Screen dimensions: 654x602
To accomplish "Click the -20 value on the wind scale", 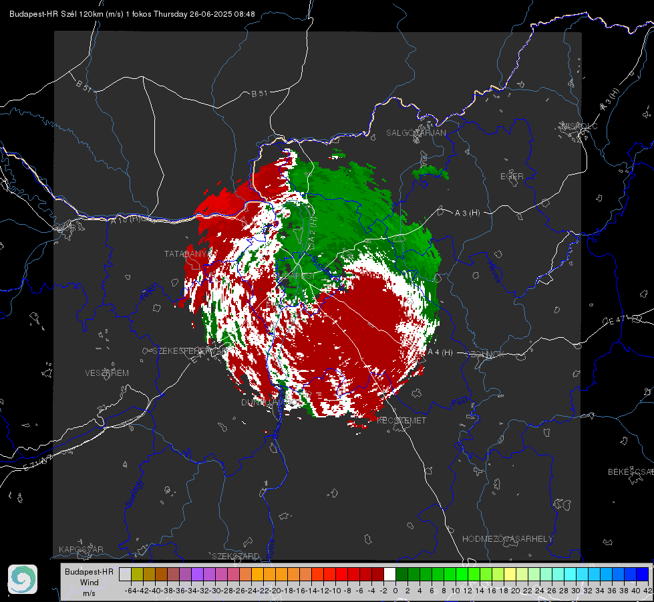I will [276, 591].
